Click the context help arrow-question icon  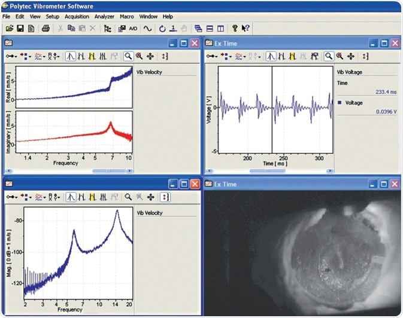click(246, 28)
